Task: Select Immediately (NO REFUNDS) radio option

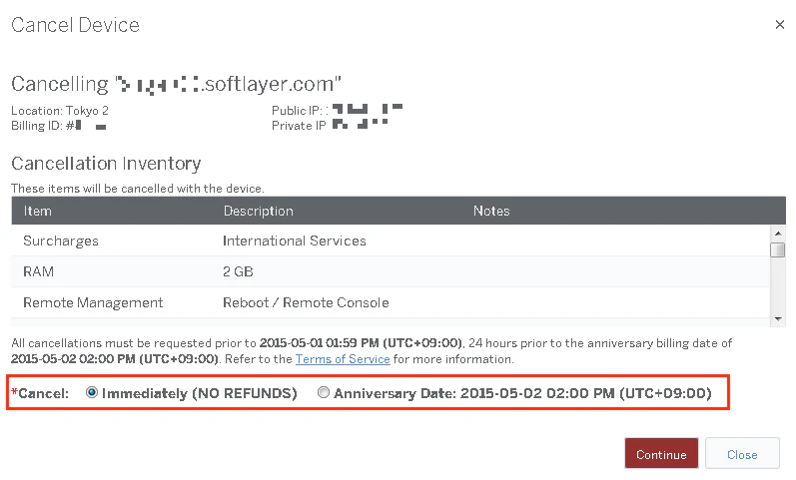Action: [91, 392]
